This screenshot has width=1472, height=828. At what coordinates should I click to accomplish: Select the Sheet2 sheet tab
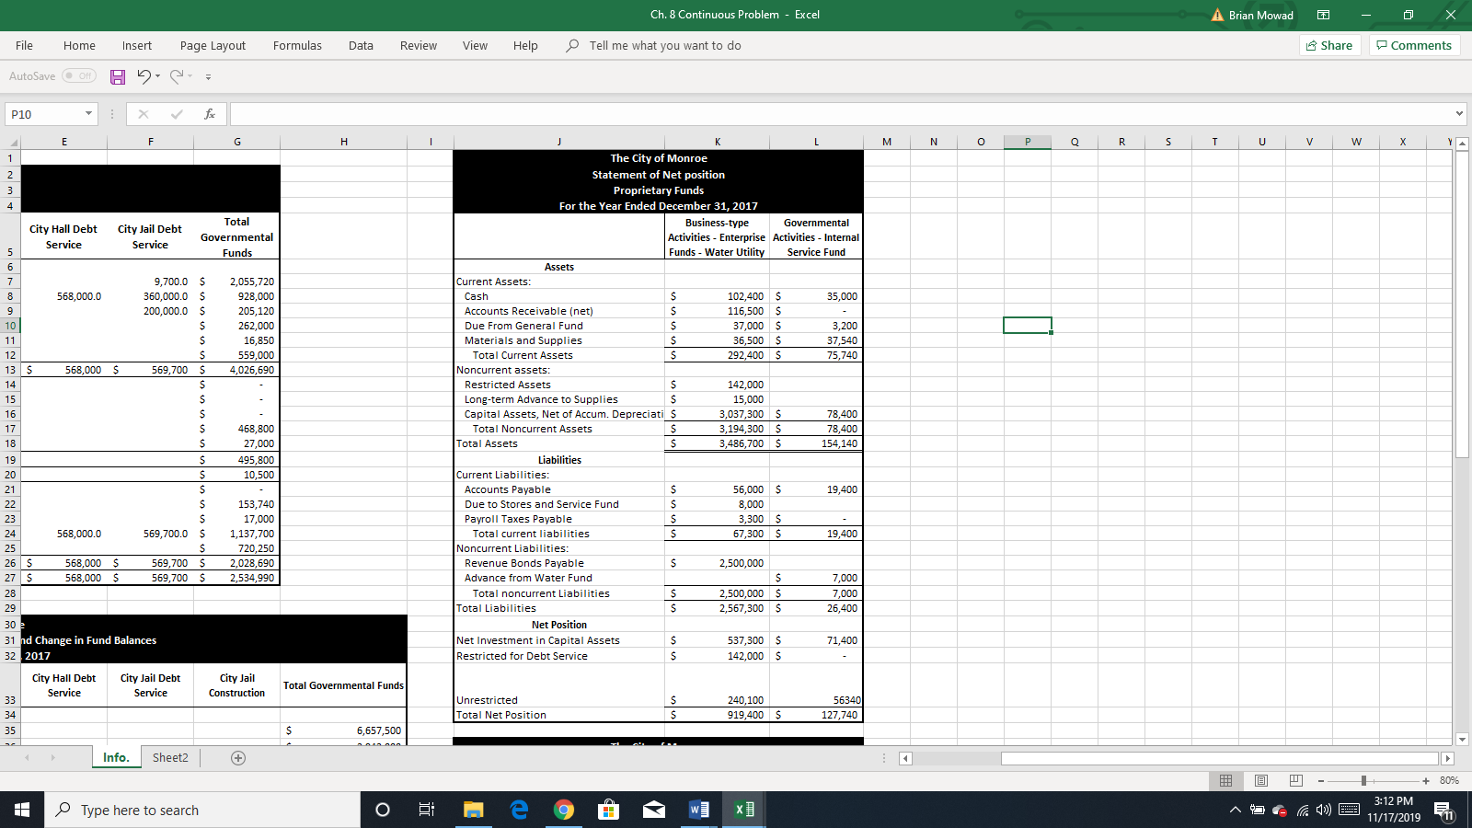[169, 757]
